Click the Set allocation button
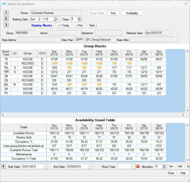Screen dimensions: 190x182 [171, 166]
